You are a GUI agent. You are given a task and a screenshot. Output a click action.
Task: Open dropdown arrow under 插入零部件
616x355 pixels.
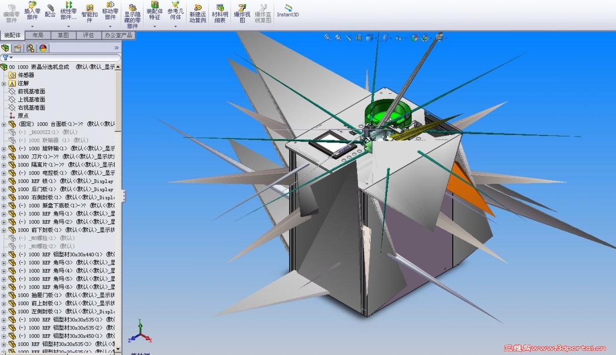(x=32, y=26)
